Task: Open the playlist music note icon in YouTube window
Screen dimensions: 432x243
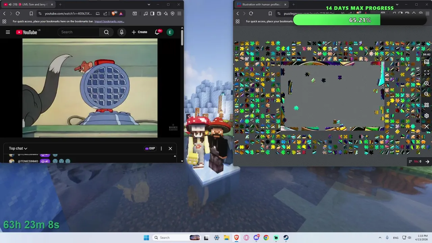Action: pyautogui.click(x=145, y=13)
